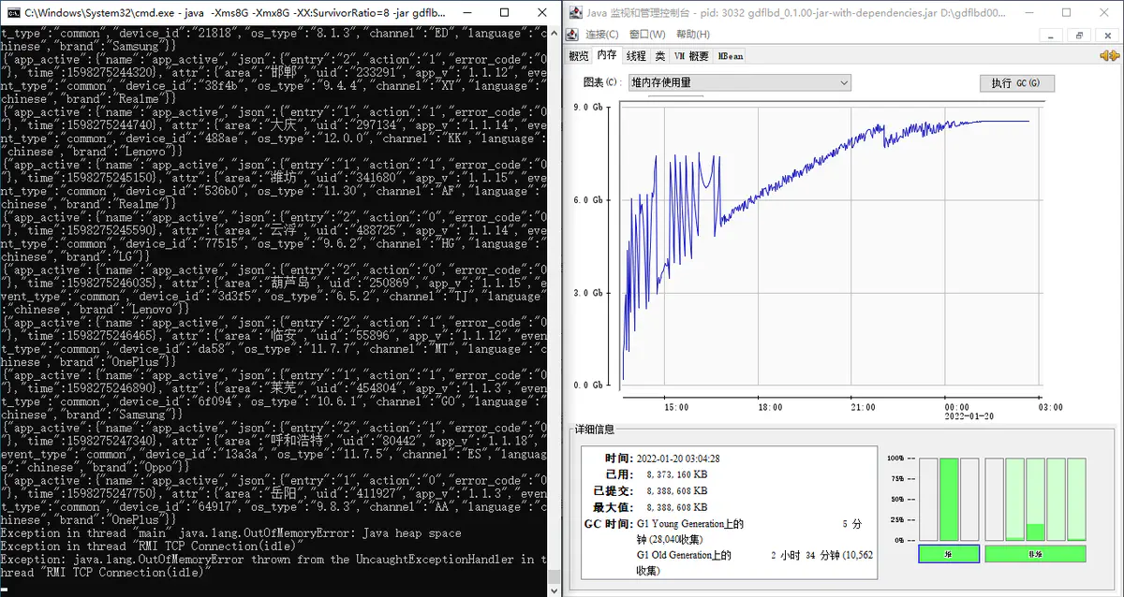The width and height of the screenshot is (1124, 597).
Task: Click the 堆 heap pool button
Action: tap(949, 554)
